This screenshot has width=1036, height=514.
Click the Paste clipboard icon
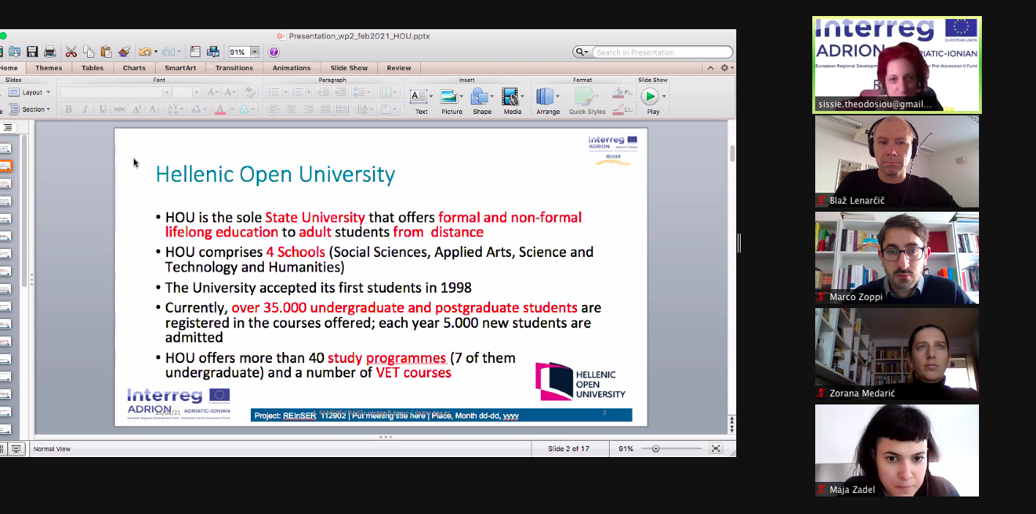(106, 52)
